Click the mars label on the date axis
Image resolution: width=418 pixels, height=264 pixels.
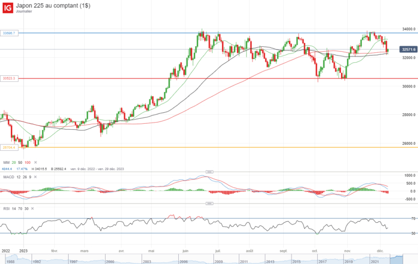point(84,251)
